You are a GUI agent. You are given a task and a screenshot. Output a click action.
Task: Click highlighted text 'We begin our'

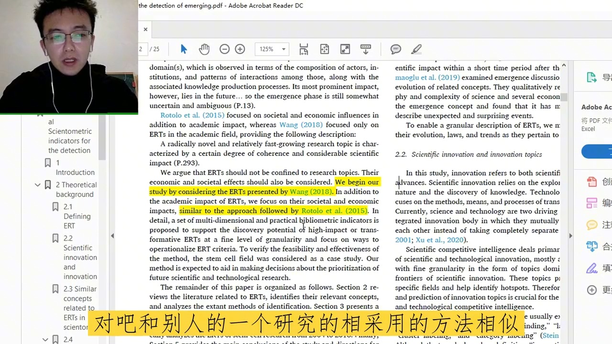click(357, 182)
